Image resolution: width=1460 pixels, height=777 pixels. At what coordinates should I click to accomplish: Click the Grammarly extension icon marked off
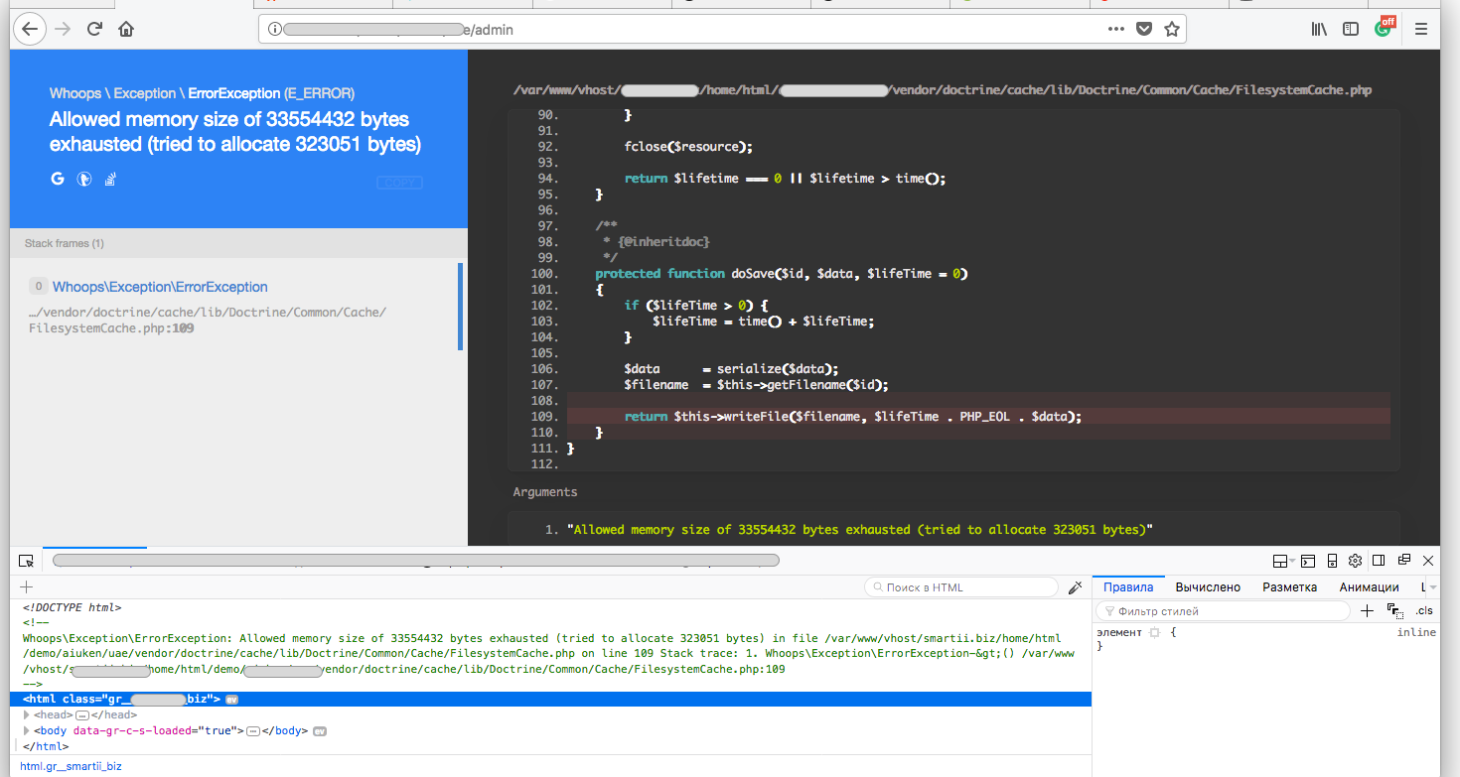click(1385, 28)
